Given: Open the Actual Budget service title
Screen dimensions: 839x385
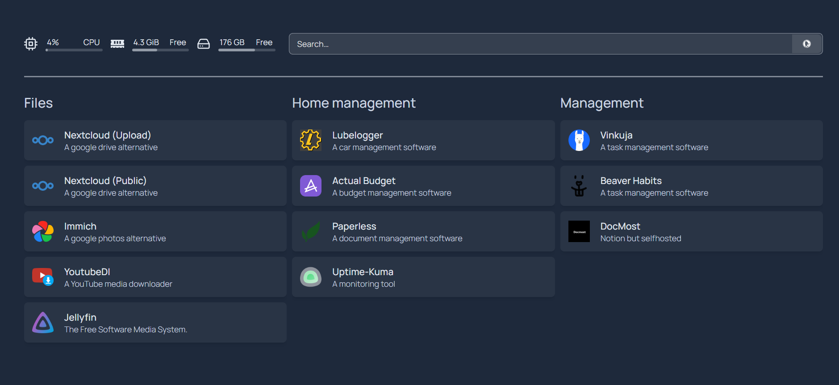Looking at the screenshot, I should coord(364,181).
